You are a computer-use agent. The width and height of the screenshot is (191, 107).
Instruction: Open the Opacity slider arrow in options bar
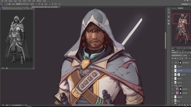pyautogui.click(x=39, y=4)
